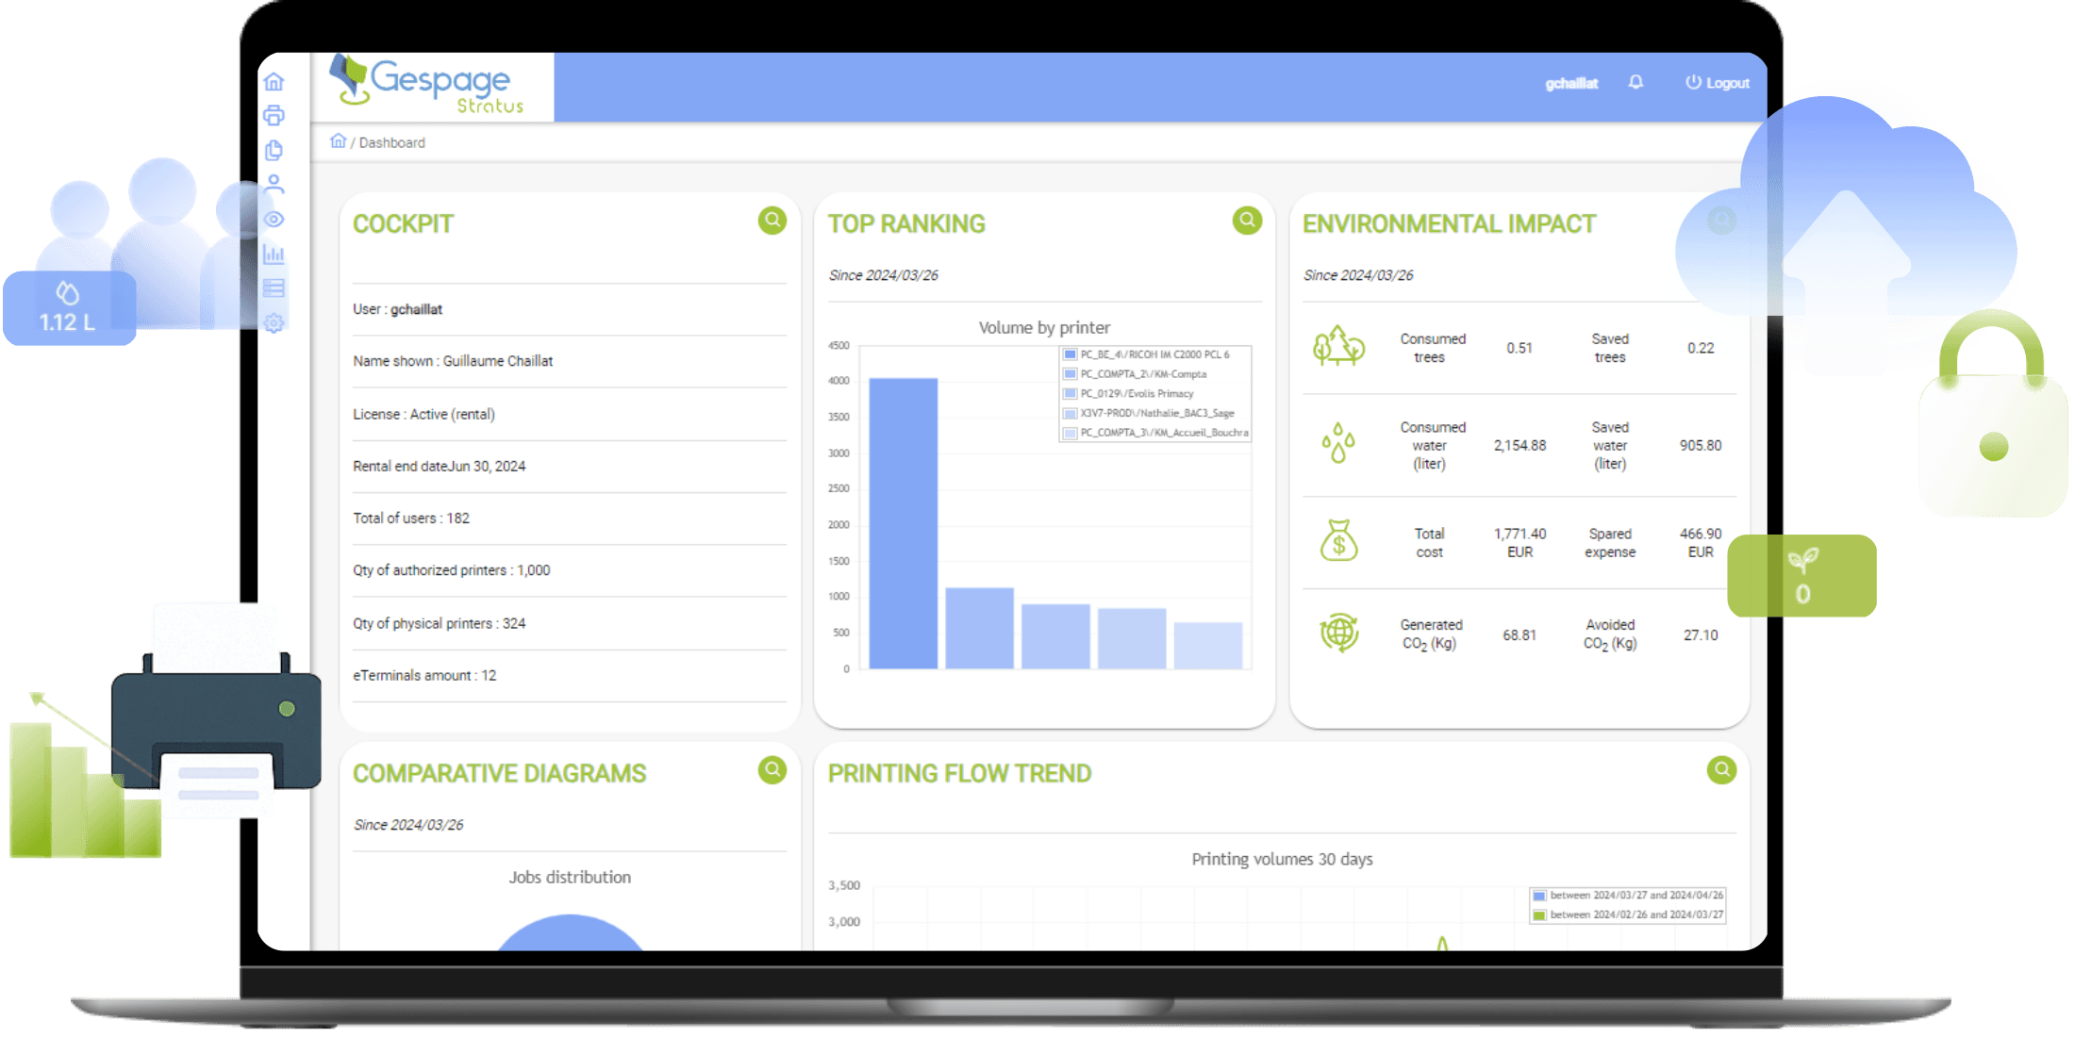The image size is (2075, 1037).
Task: Click the consumed water value 2,154.88
Action: (x=1519, y=446)
